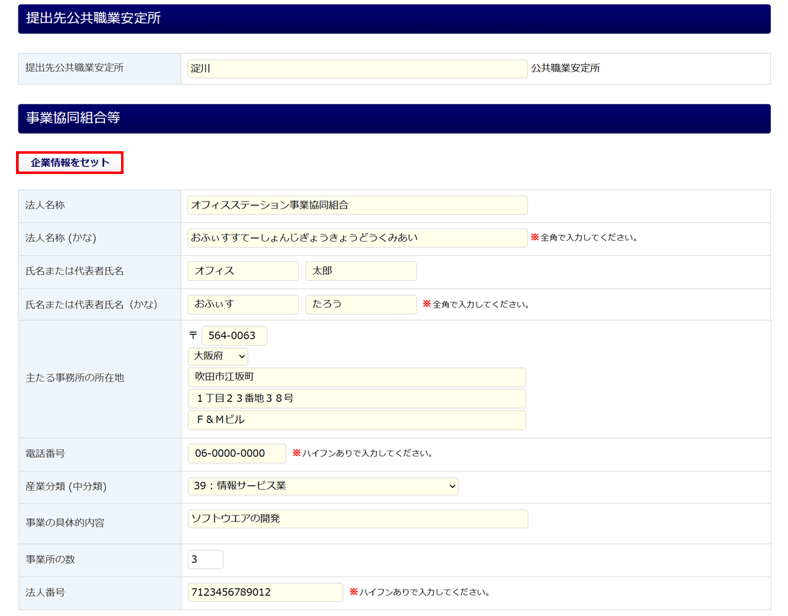This screenshot has width=788, height=616.
Task: Click the 電話番号 input field
Action: (237, 454)
